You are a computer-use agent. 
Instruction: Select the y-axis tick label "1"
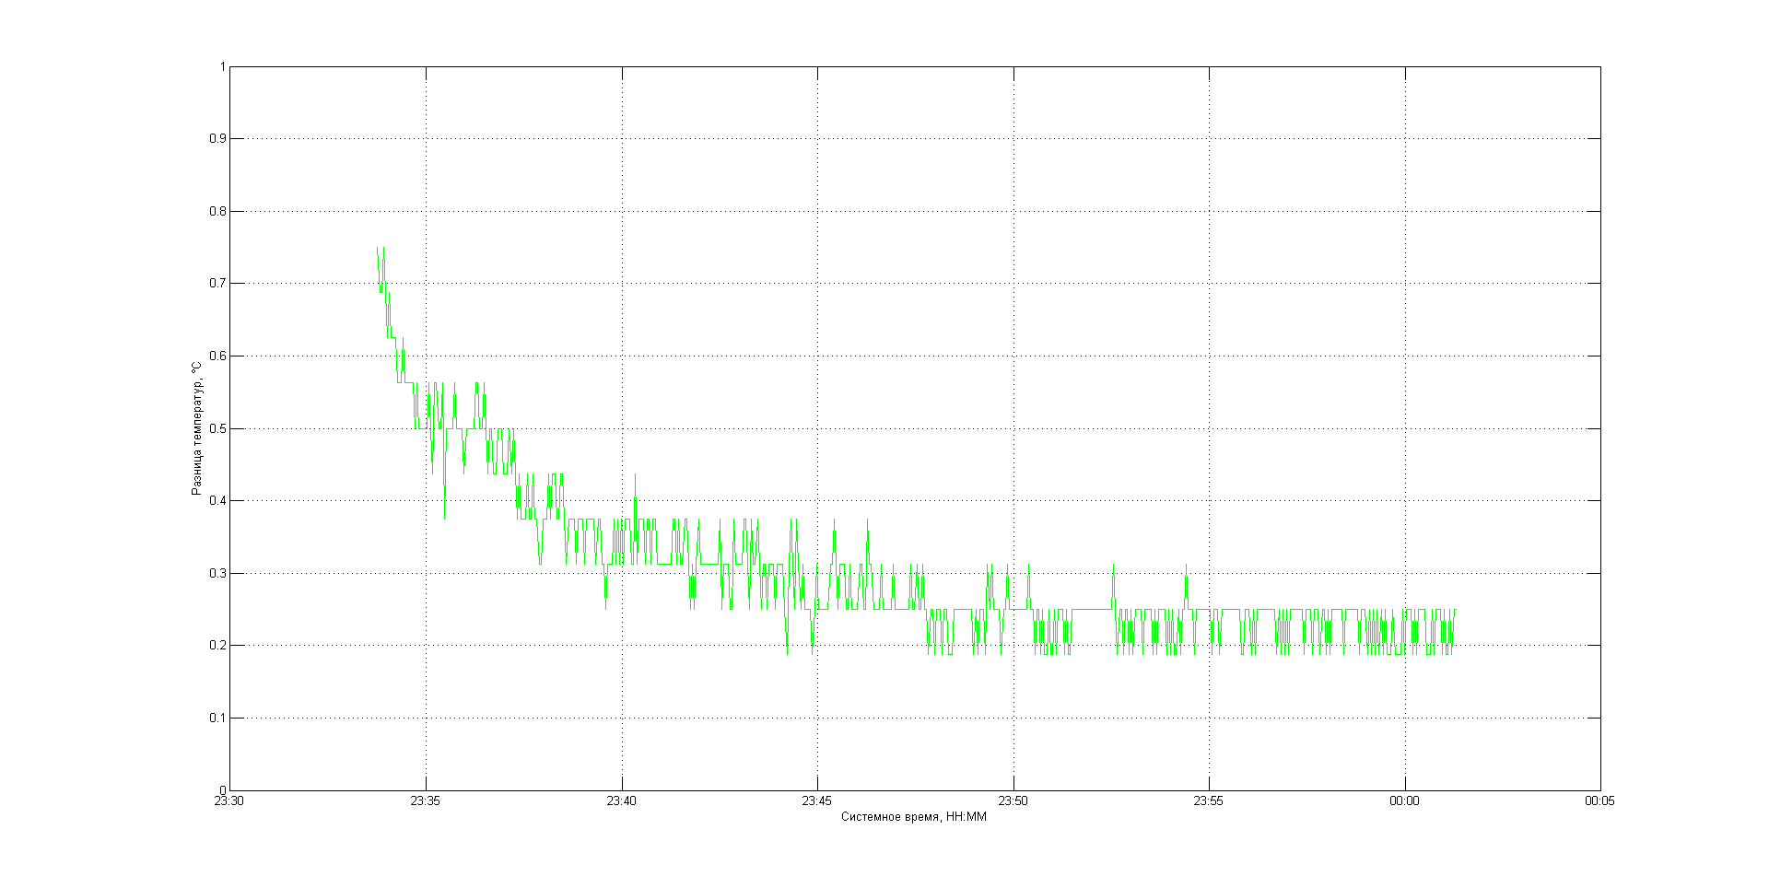222,66
